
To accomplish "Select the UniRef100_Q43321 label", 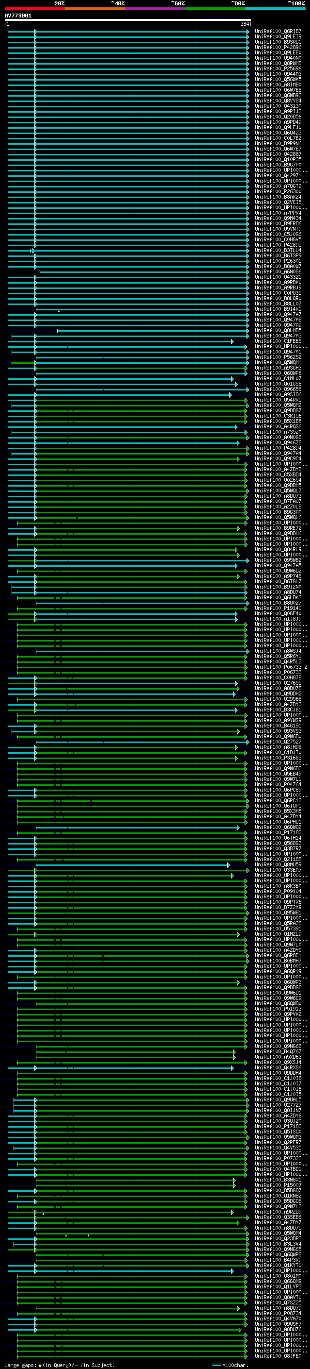I will pyautogui.click(x=278, y=277).
